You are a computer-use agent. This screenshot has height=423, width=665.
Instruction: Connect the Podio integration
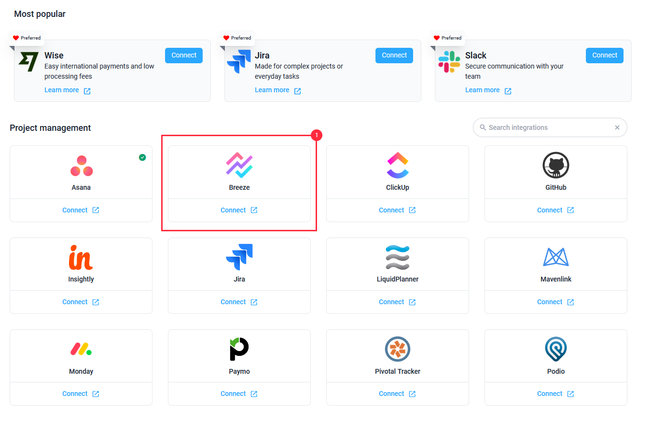point(550,394)
